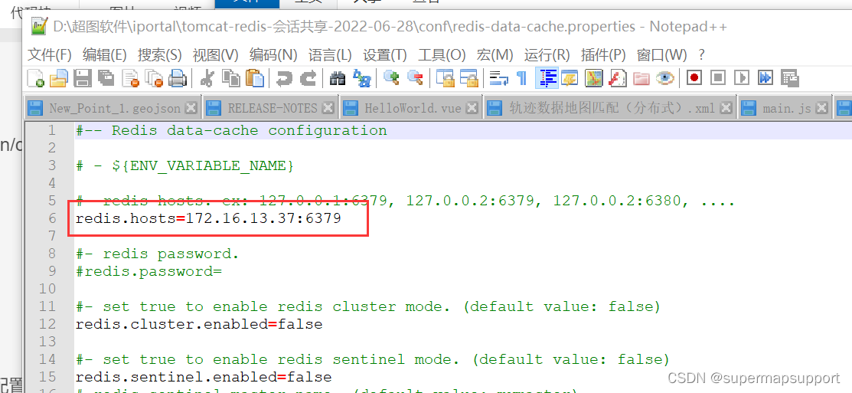Close the 轨迹数据地图匹配 xml tab
852x393 pixels.
(726, 107)
